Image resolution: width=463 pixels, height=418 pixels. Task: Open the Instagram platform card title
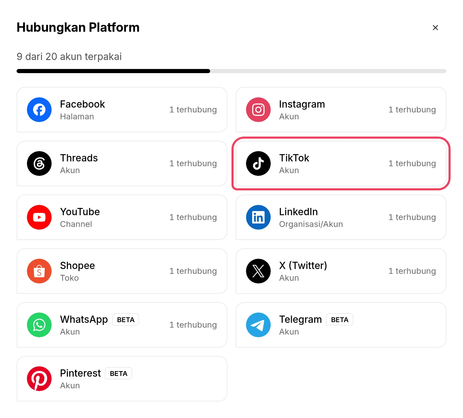(x=302, y=104)
